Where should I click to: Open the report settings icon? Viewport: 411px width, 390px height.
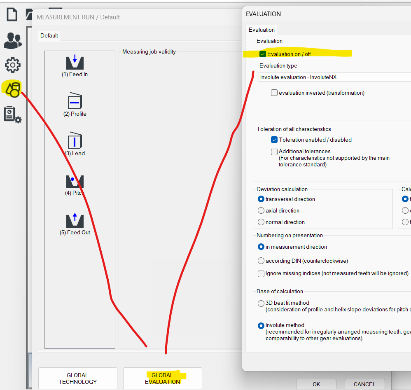13,114
